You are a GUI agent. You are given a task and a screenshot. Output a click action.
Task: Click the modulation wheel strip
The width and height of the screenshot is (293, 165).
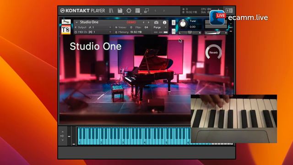[74, 136]
